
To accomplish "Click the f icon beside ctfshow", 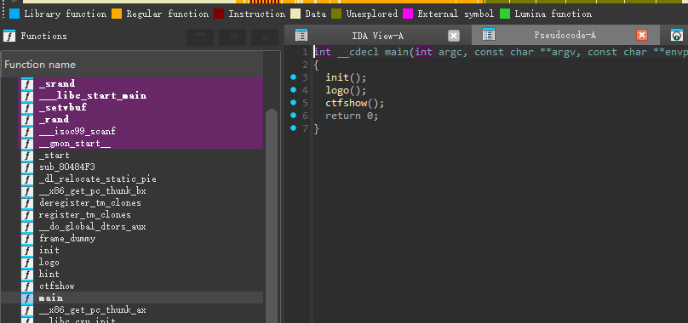I will pos(27,286).
